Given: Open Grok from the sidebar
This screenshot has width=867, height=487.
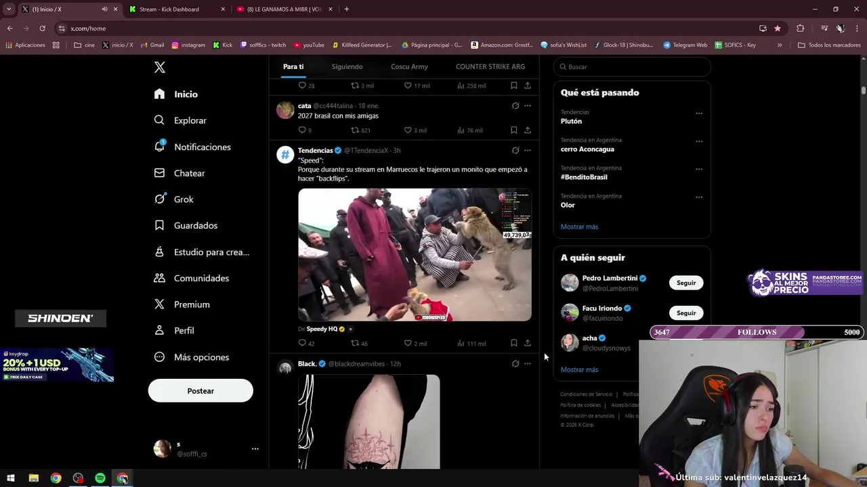Looking at the screenshot, I should pyautogui.click(x=174, y=200).
